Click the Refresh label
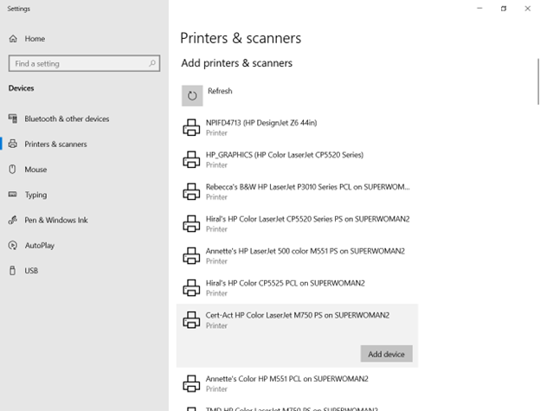The width and height of the screenshot is (540, 411). 220,91
